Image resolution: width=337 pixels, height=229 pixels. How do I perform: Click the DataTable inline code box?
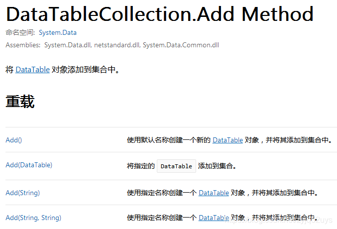point(176,166)
